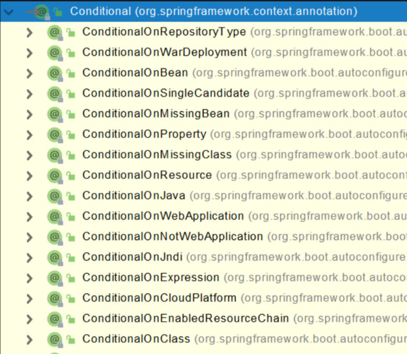Expand ConditionalOnBean node
This screenshot has width=407, height=354.
tap(29, 74)
